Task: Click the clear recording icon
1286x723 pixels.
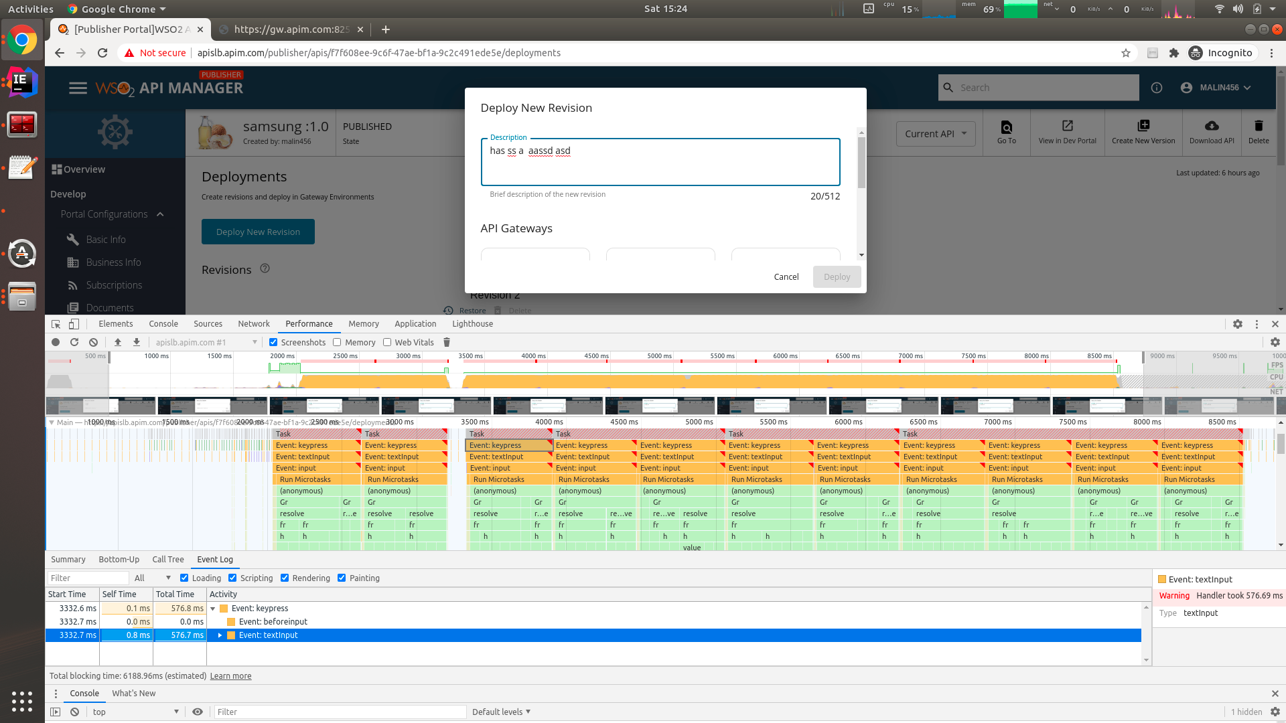Action: pyautogui.click(x=94, y=342)
